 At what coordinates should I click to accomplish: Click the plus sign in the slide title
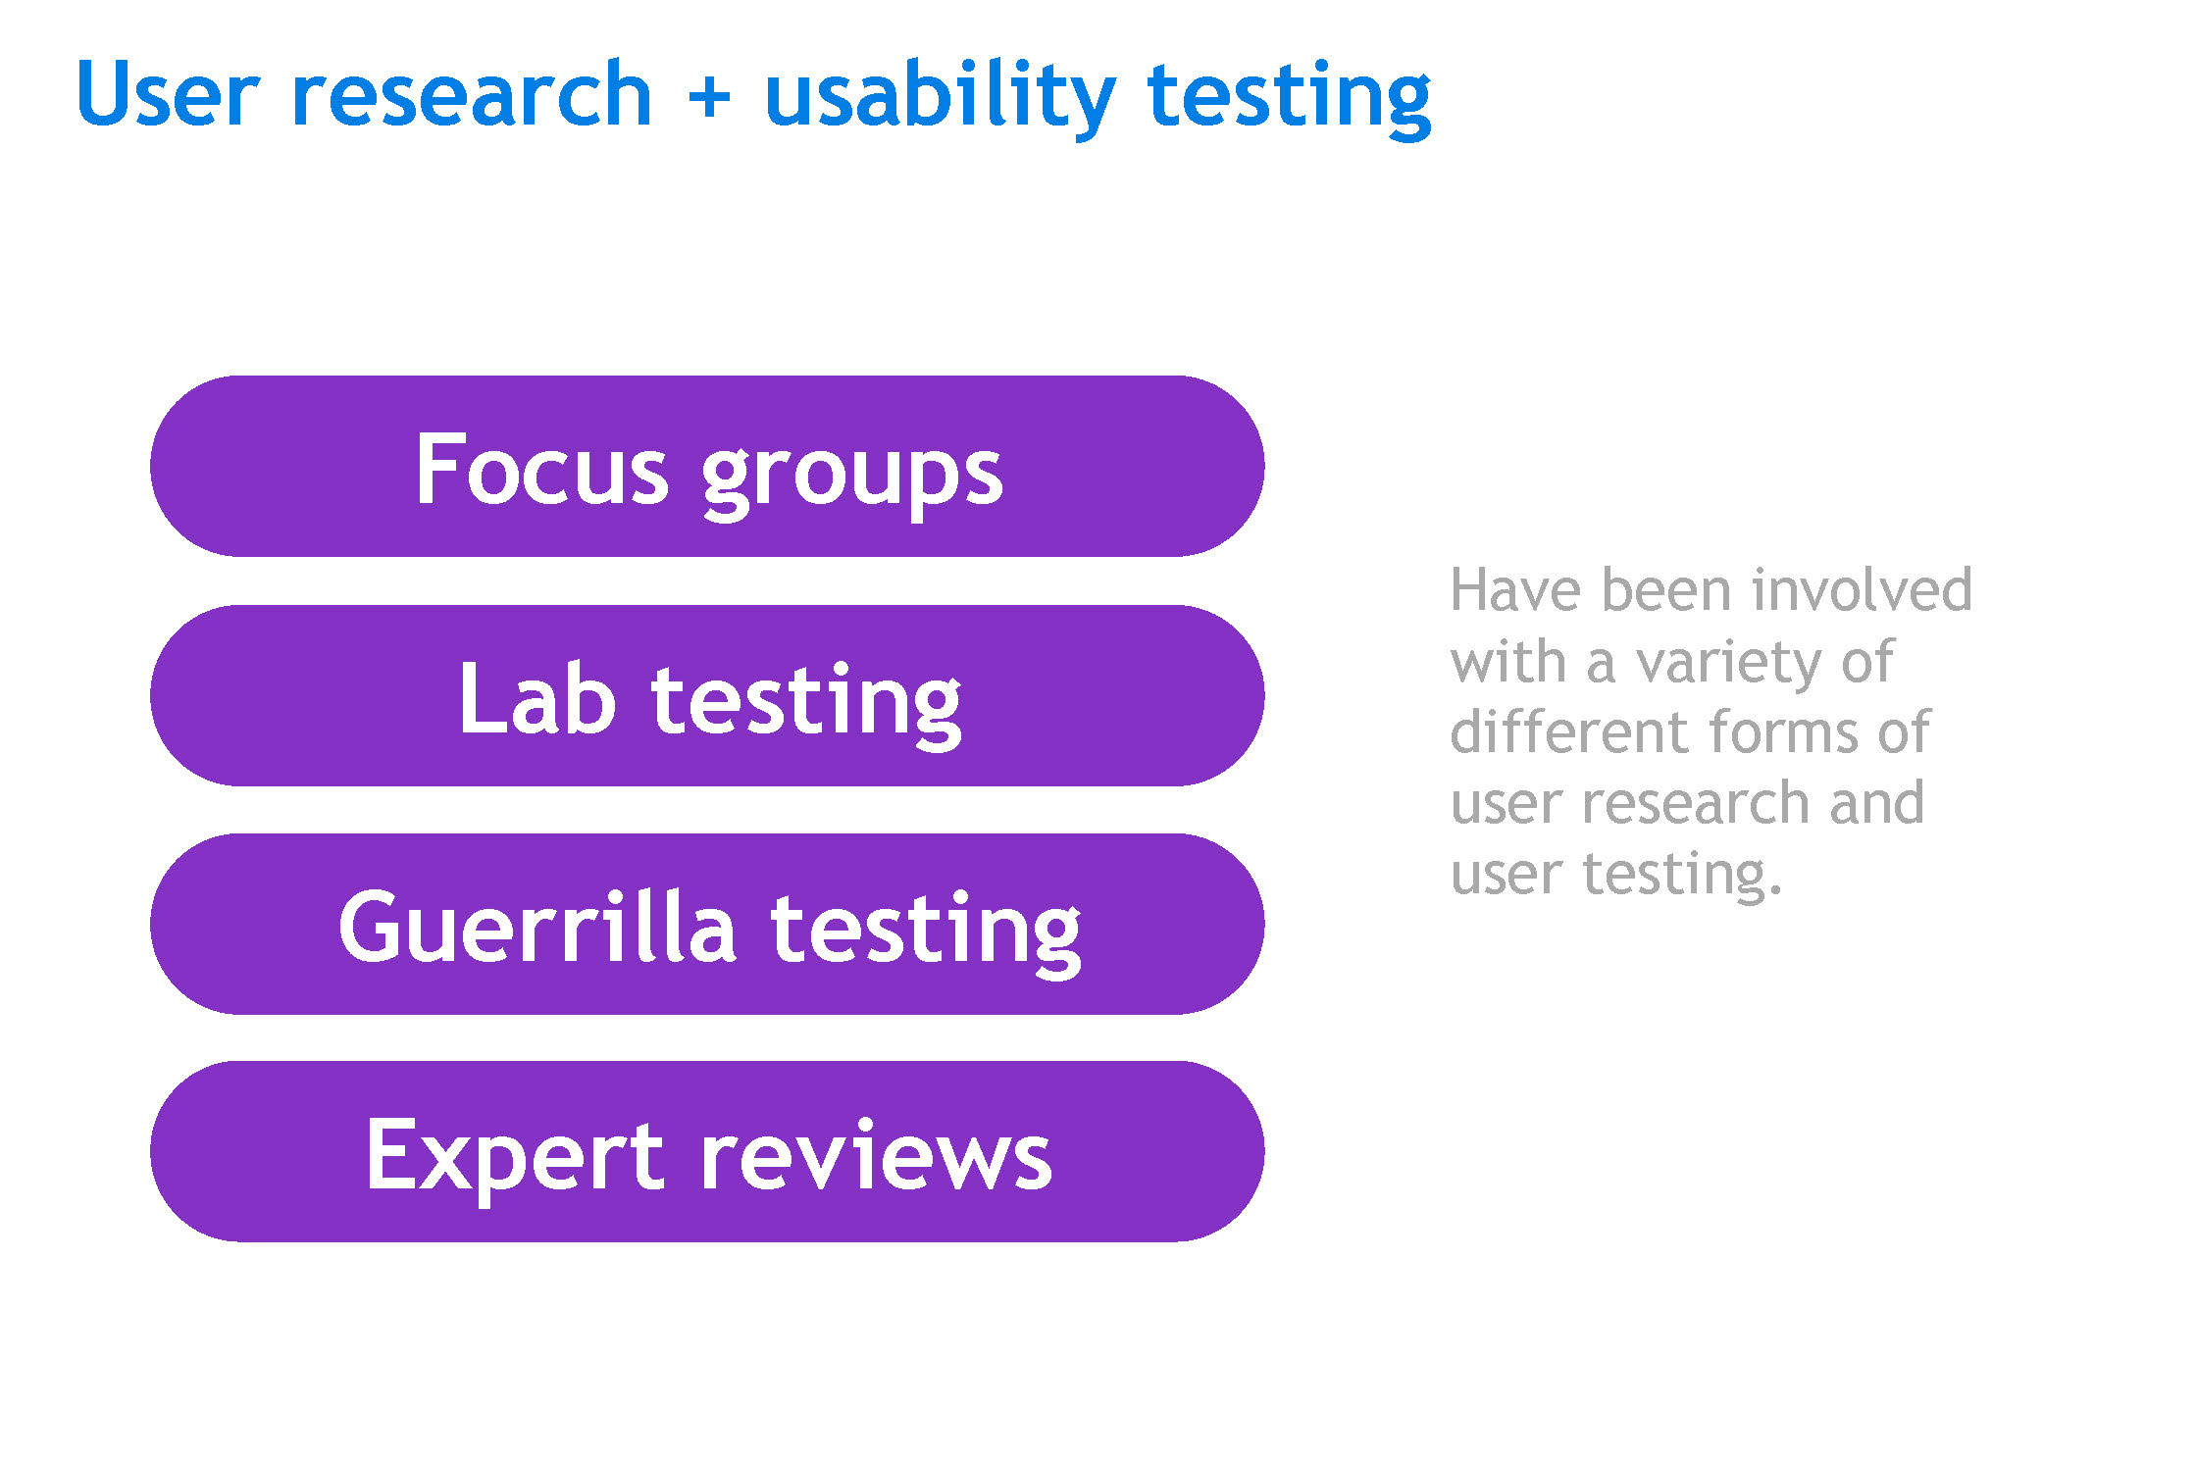point(708,96)
